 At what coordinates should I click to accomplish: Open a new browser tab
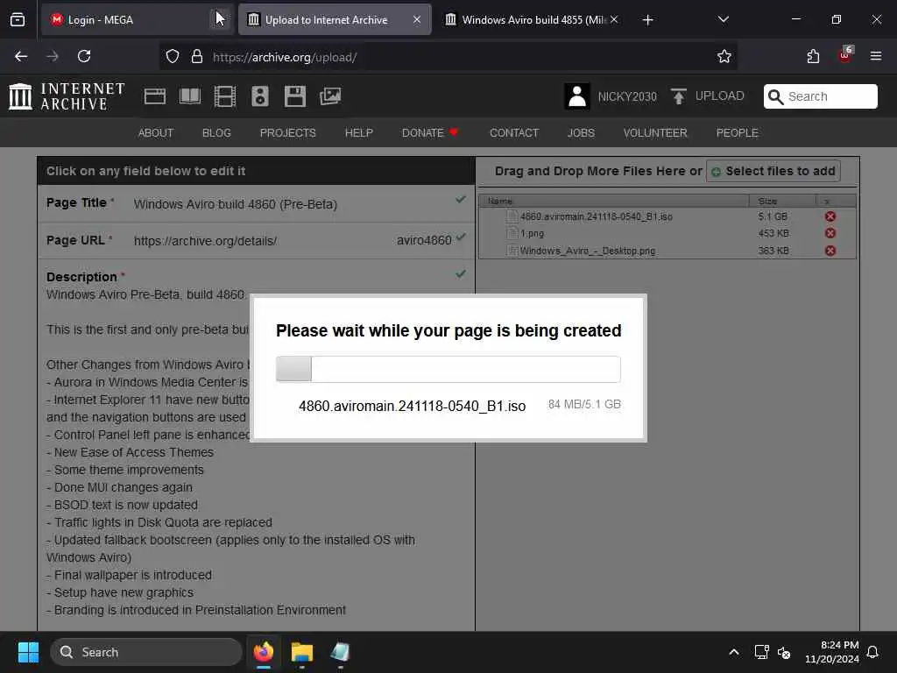pyautogui.click(x=647, y=20)
